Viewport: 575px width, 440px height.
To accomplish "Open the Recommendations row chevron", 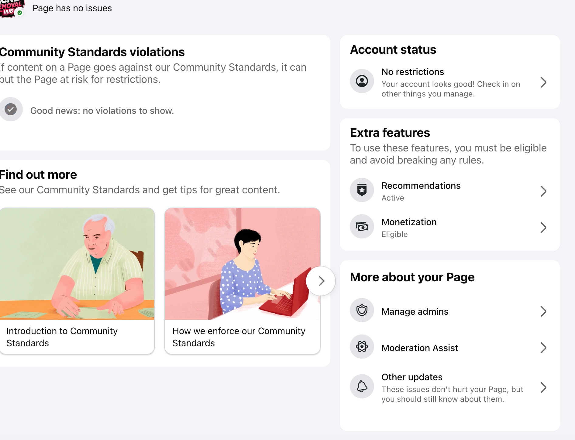I will tap(543, 191).
